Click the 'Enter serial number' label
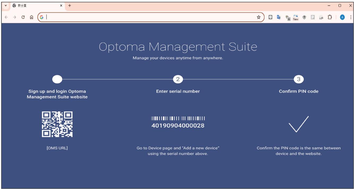 [x=178, y=91]
